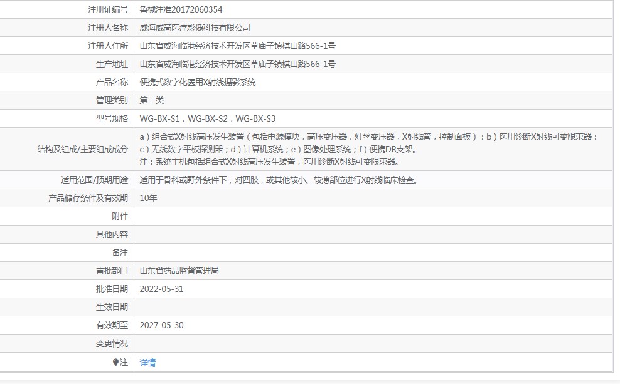Click the 产品储存条件及有效期 label
Image resolution: width=620 pixels, height=384 pixels.
(88, 198)
